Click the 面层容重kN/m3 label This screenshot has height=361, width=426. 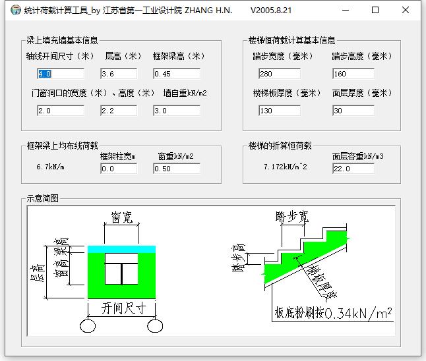pos(358,156)
